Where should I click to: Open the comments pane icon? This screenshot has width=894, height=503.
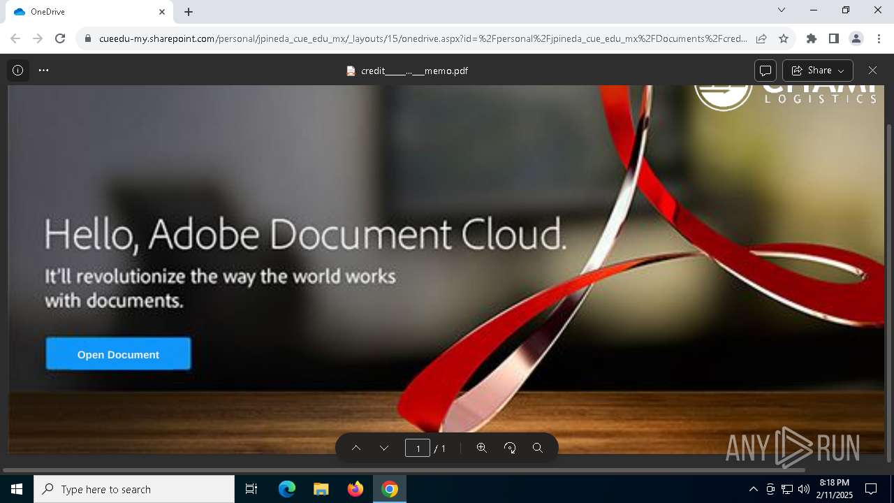[x=765, y=71]
